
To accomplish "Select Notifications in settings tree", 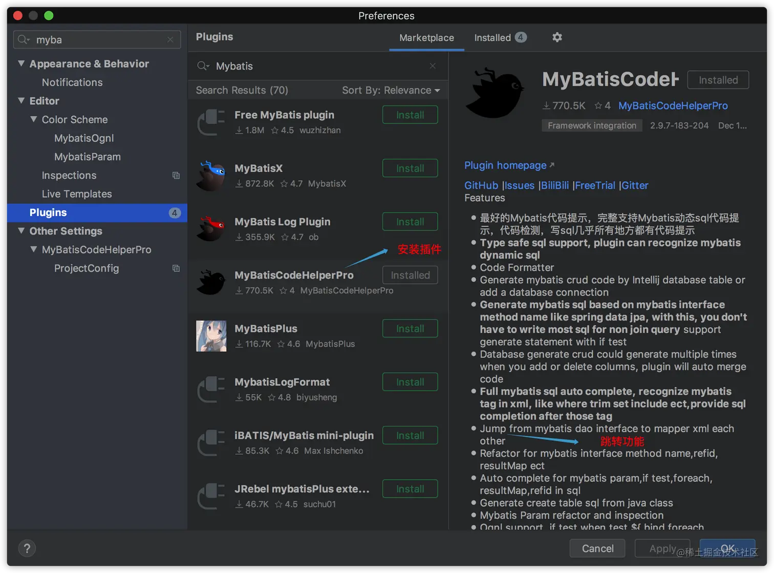I will (x=72, y=82).
